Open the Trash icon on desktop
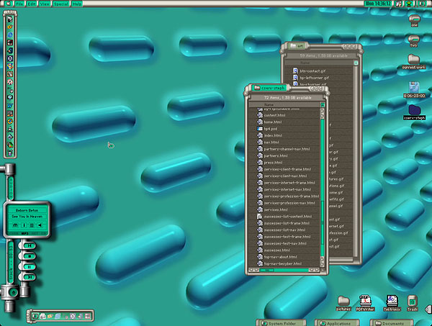Viewport: 432px width, 326px height. 413,302
